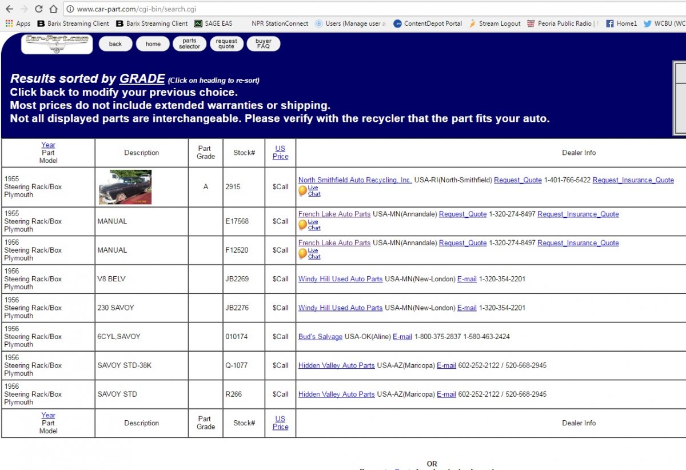Open the Bud's Salvage dealer link
Image resolution: width=686 pixels, height=470 pixels.
[320, 337]
